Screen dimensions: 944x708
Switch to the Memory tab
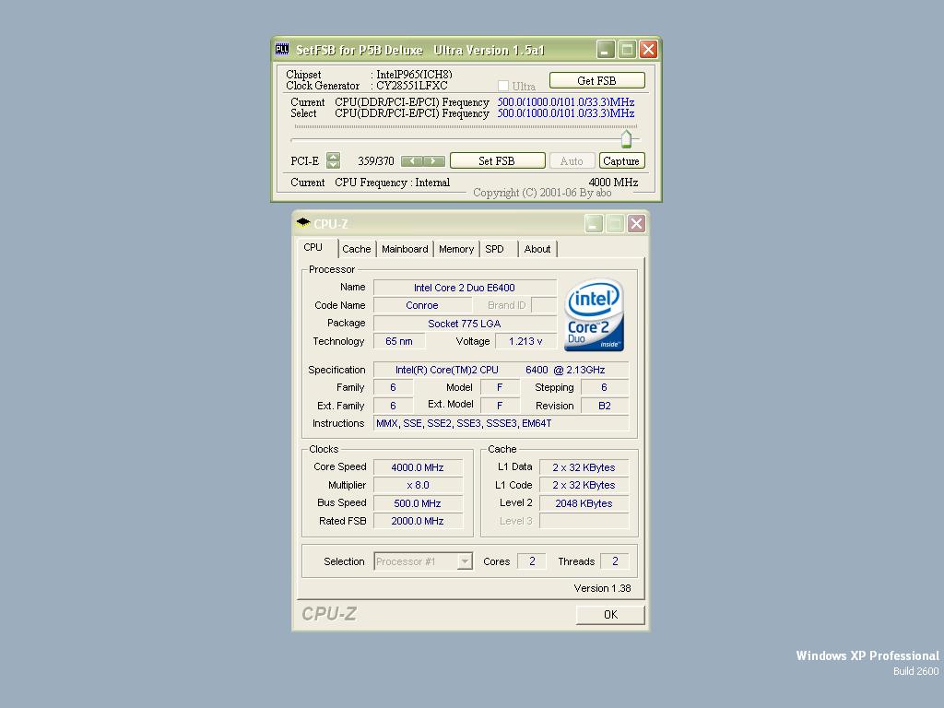pyautogui.click(x=455, y=249)
